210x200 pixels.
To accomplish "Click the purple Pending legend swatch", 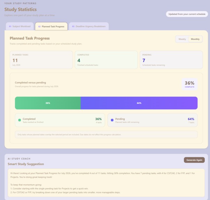I will [x=112, y=120].
